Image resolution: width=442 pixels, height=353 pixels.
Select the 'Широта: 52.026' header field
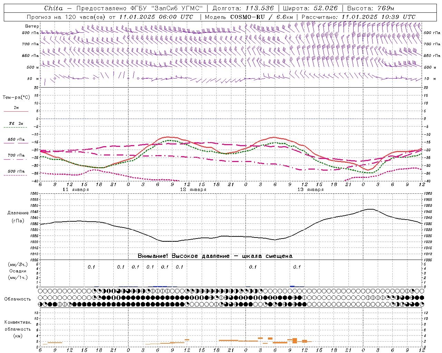tap(310, 8)
